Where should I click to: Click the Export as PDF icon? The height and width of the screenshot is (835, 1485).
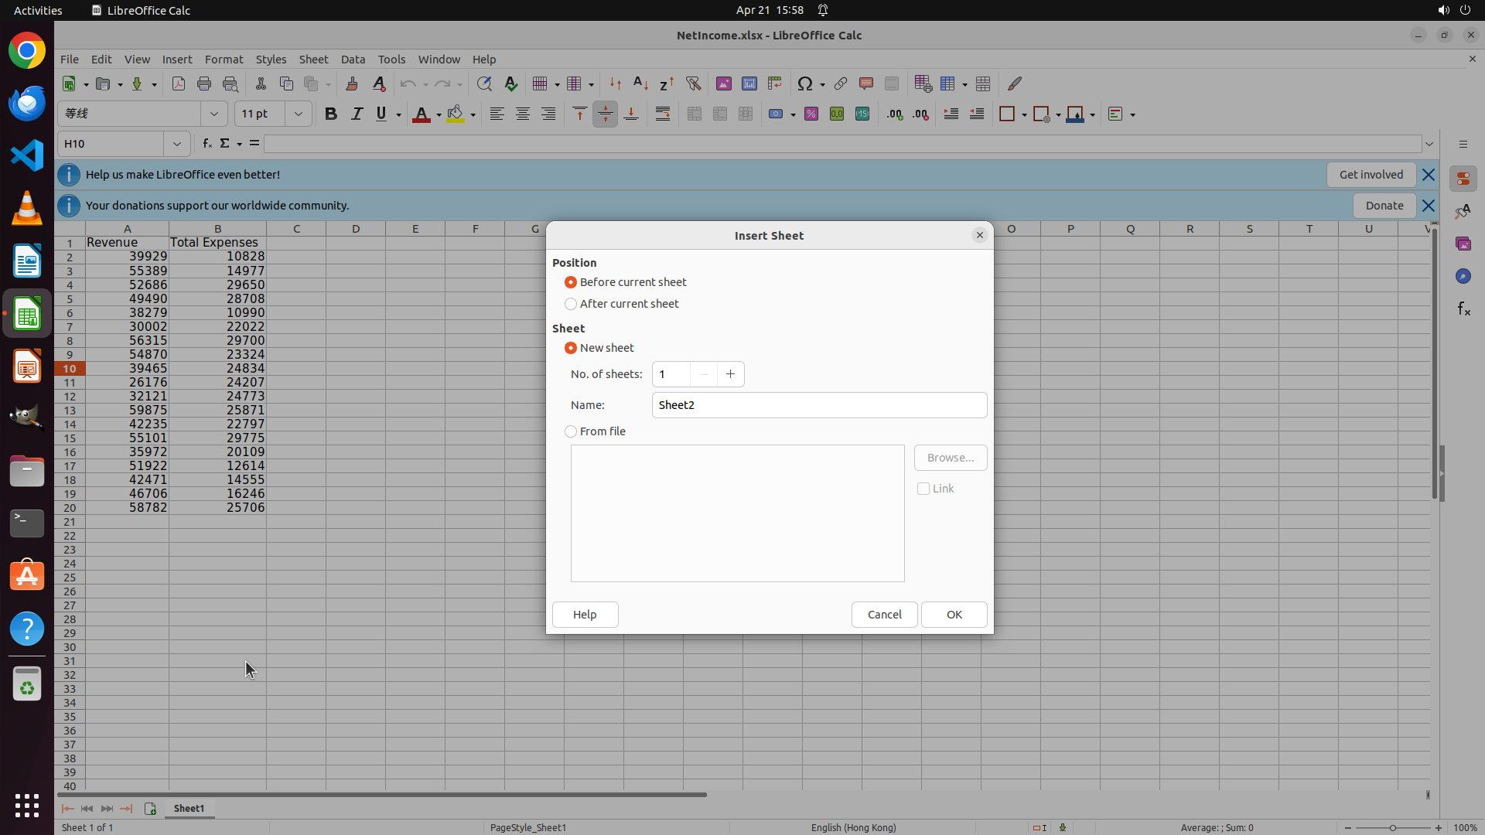[x=179, y=83]
